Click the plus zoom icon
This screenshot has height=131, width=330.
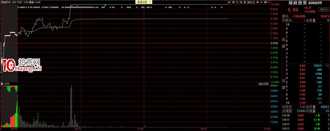257,2
